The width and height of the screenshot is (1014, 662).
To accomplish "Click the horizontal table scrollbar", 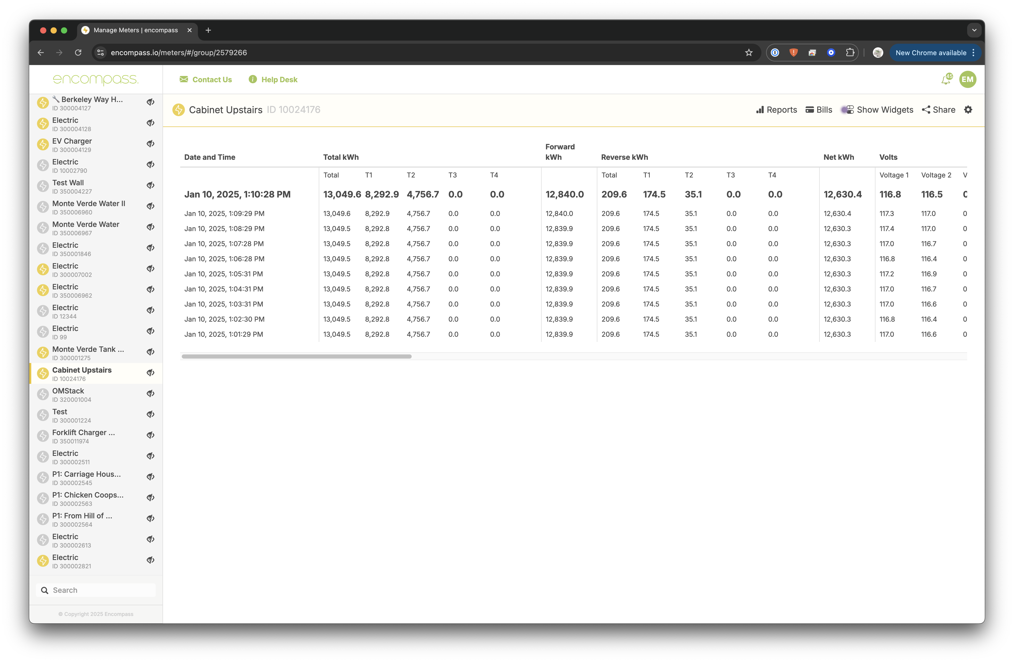I will [x=296, y=356].
